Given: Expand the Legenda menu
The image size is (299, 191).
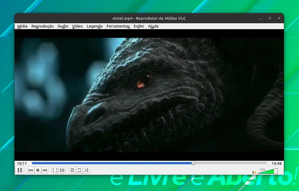Looking at the screenshot, I should point(95,26).
